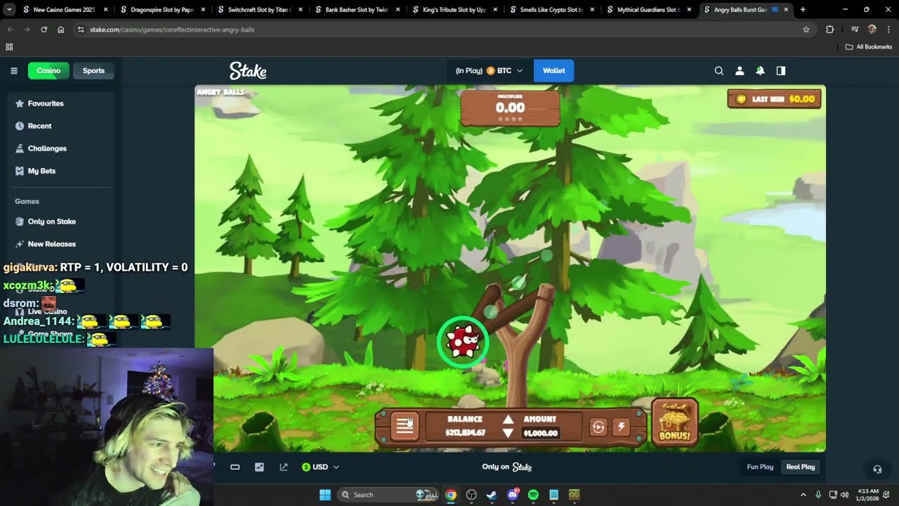Screen dimensions: 899x506
Task: Collapse the sidebar hamburger menu
Action: [13, 70]
